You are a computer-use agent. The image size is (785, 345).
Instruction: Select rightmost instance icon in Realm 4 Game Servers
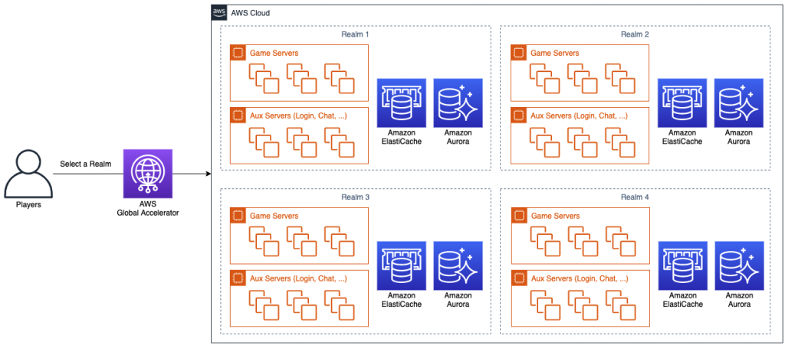pyautogui.click(x=619, y=242)
